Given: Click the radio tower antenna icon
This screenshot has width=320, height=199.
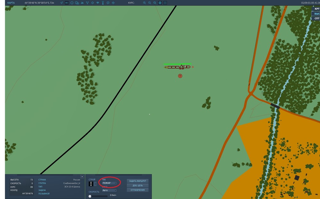Looking at the screenshot, I should pyautogui.click(x=103, y=3).
